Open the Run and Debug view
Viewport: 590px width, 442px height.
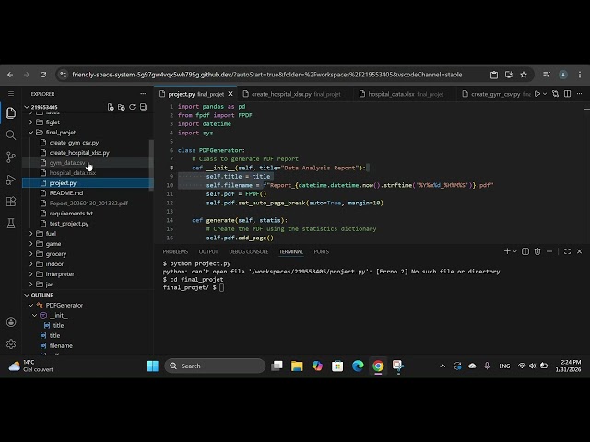pyautogui.click(x=11, y=178)
